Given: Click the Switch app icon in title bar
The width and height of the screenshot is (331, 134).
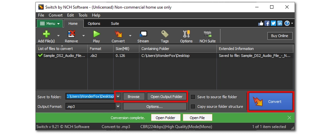Looking at the screenshot, I should (41, 7).
